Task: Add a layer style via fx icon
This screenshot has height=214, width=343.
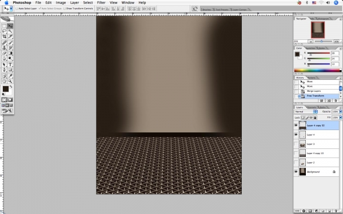Action: pyautogui.click(x=304, y=211)
